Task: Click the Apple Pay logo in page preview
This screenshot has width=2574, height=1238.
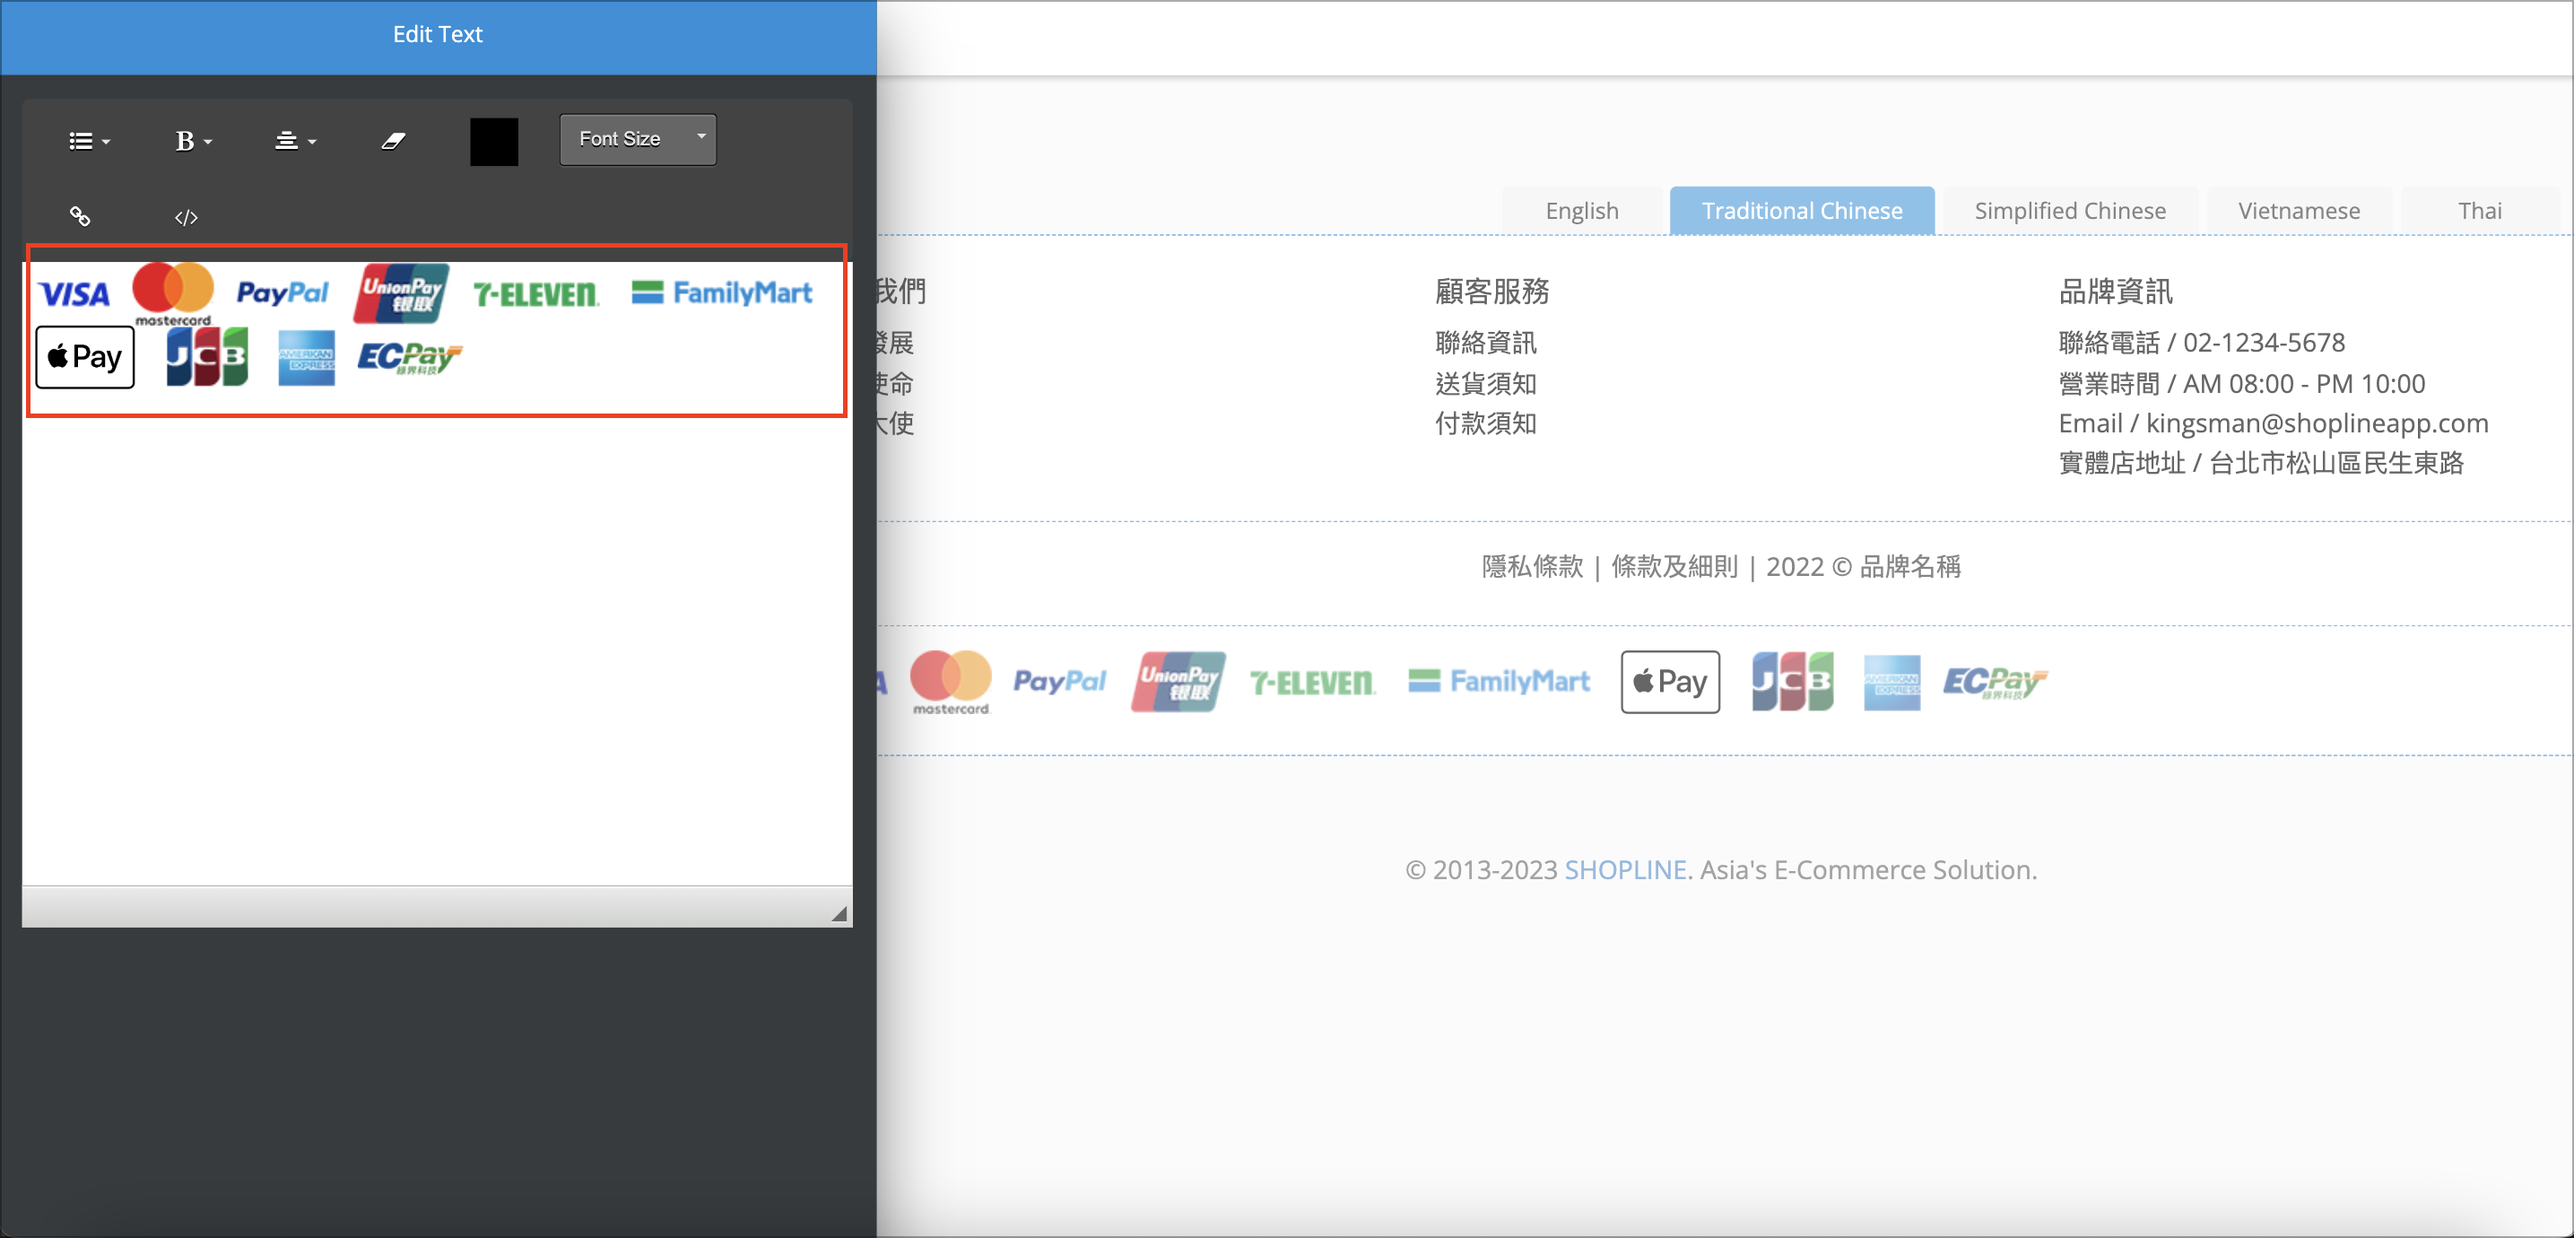Action: [x=1670, y=682]
